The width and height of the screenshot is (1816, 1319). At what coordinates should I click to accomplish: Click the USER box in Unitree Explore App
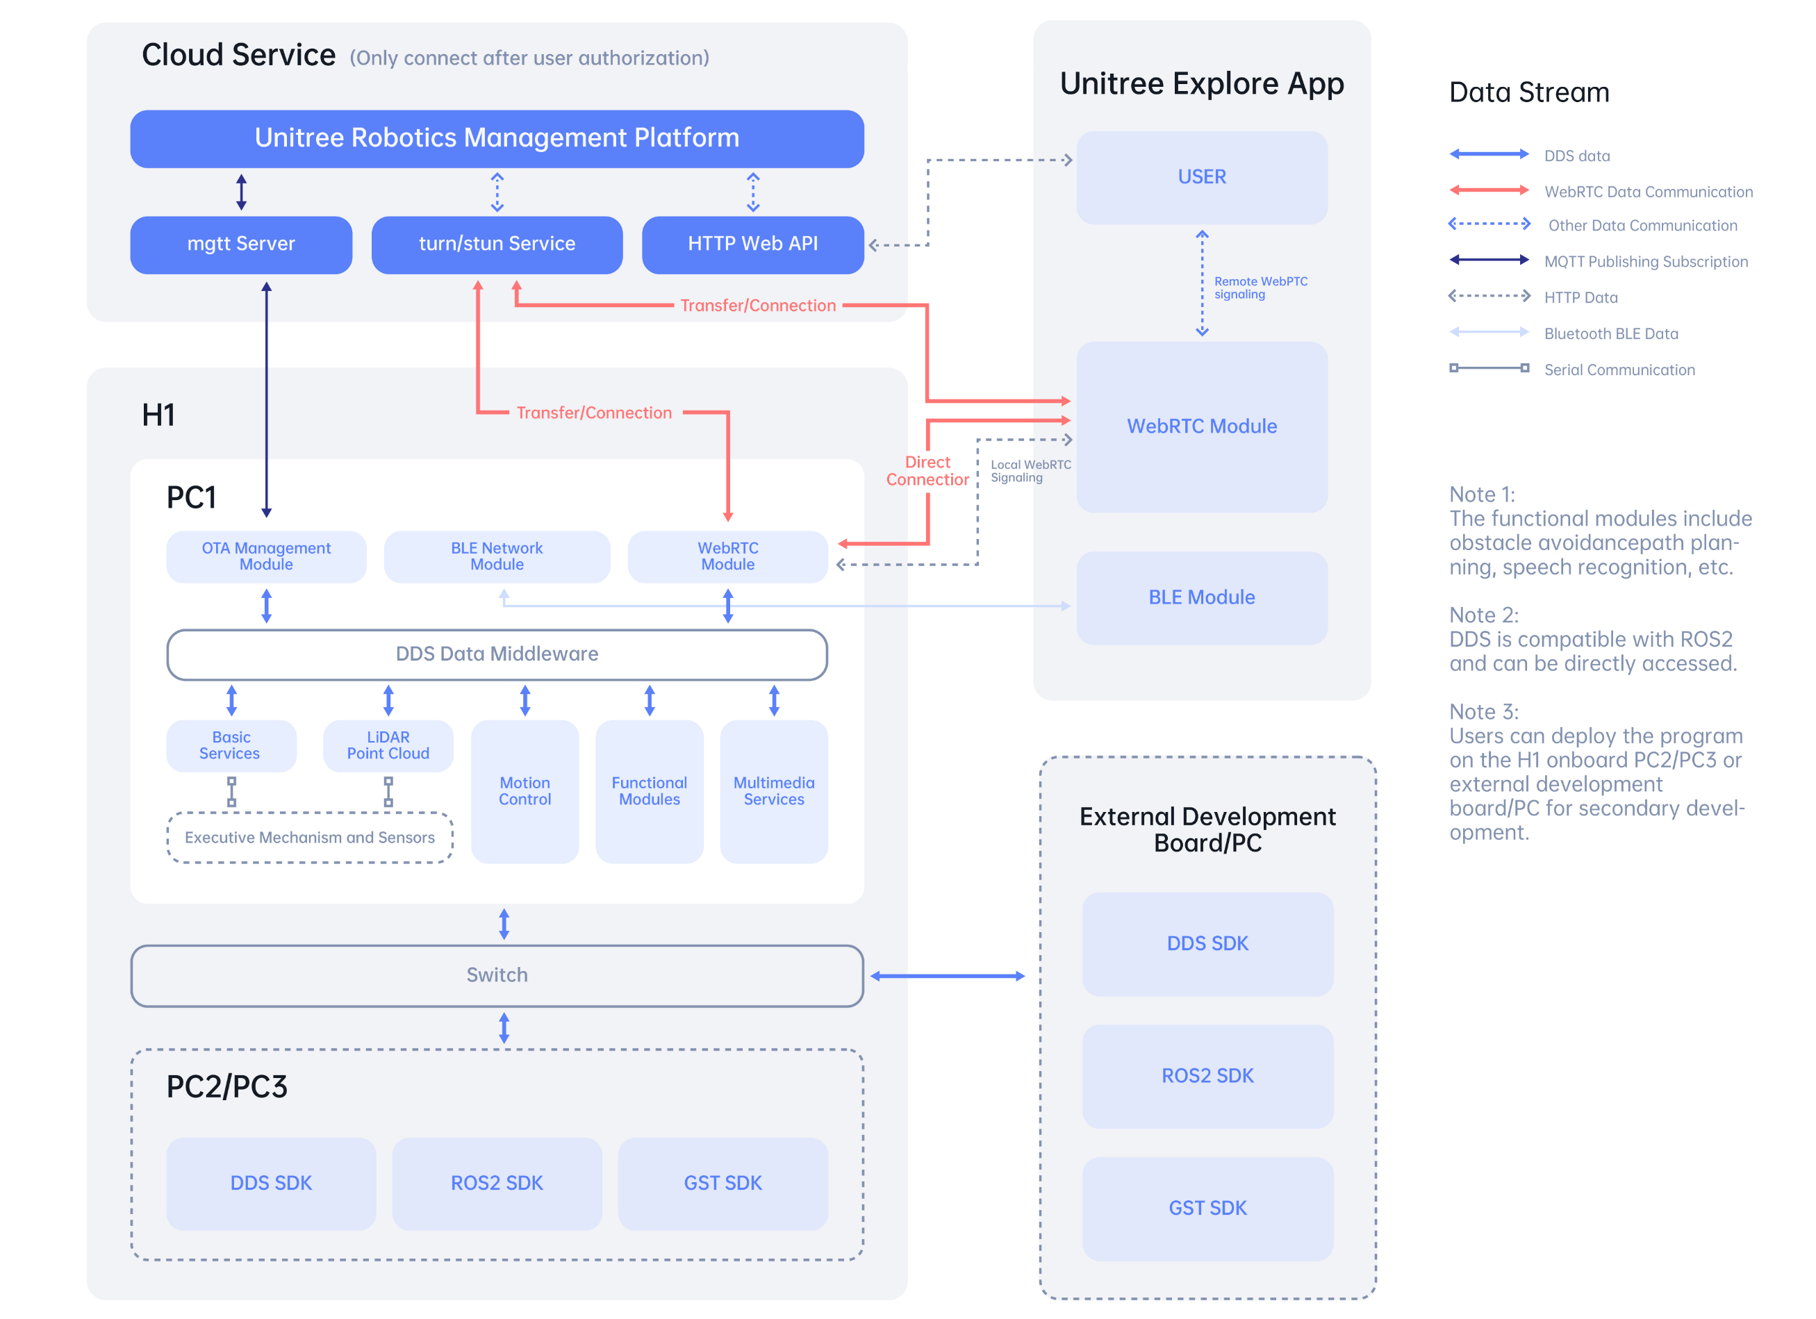coord(1202,177)
